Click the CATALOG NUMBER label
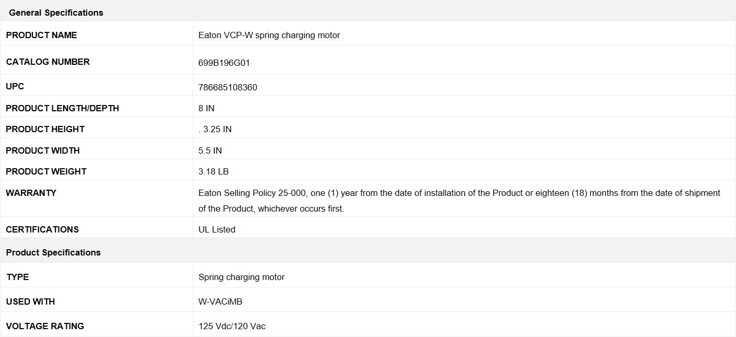Viewport: 736px width, 337px height. (x=48, y=62)
